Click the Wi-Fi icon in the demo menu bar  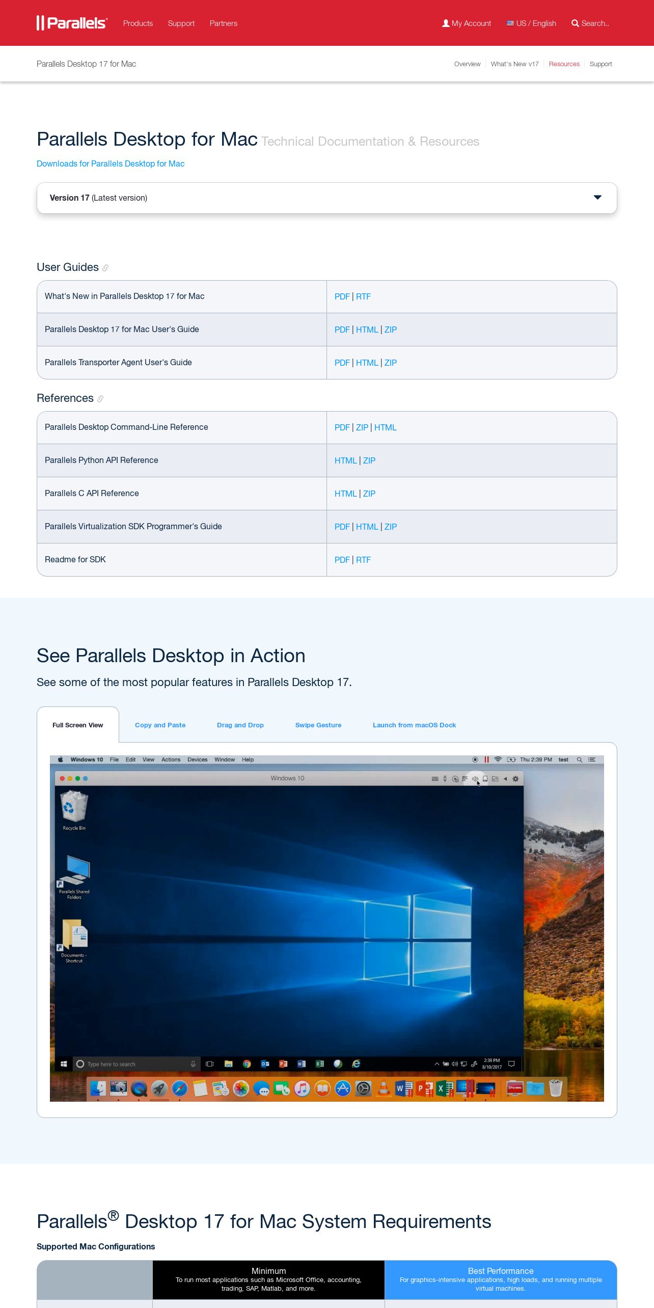(x=498, y=759)
